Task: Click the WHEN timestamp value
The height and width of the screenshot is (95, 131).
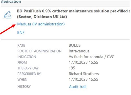Action: pos(83,79)
